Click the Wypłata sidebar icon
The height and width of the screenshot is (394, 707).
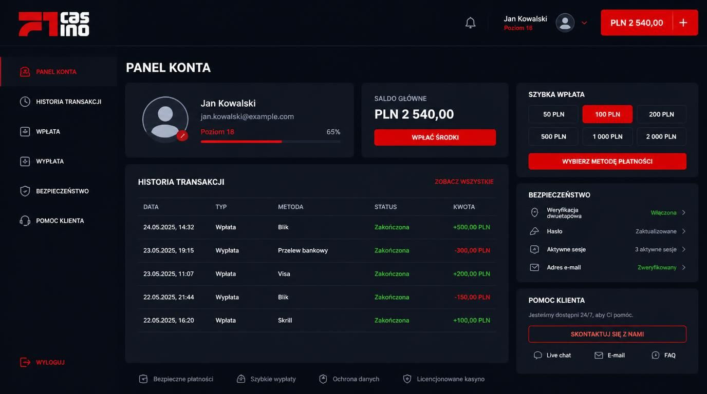25,161
